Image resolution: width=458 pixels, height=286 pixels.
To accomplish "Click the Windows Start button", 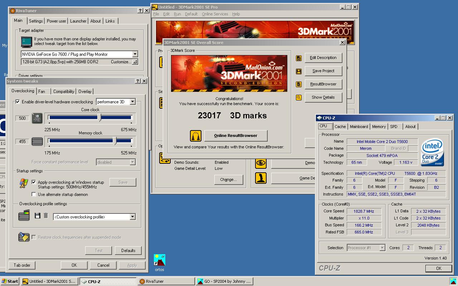I will click(10, 281).
